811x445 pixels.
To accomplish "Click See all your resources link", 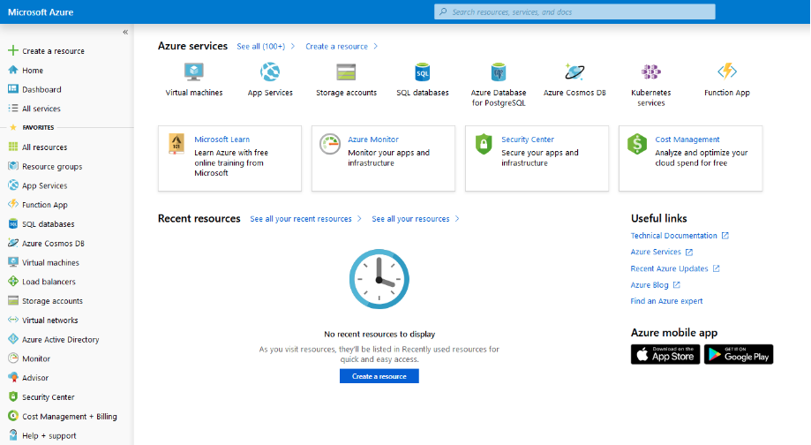I will (x=410, y=219).
